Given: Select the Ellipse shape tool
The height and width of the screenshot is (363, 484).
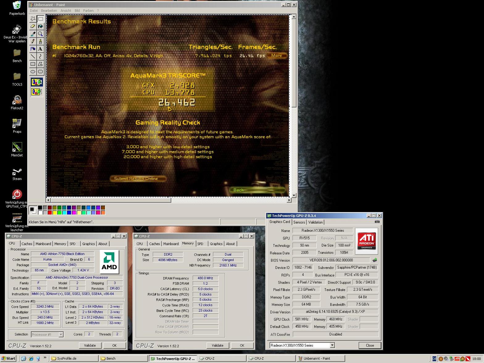Looking at the screenshot, I should [x=33, y=72].
